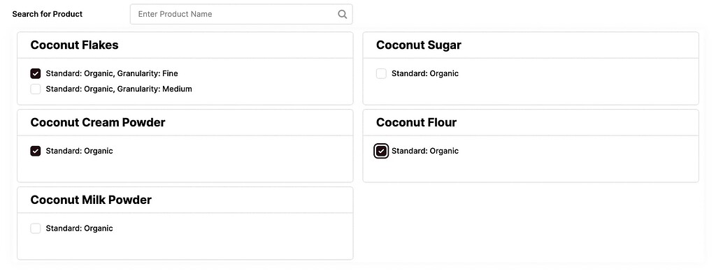
Task: Select the Coconut Flour card heading
Action: [417, 123]
